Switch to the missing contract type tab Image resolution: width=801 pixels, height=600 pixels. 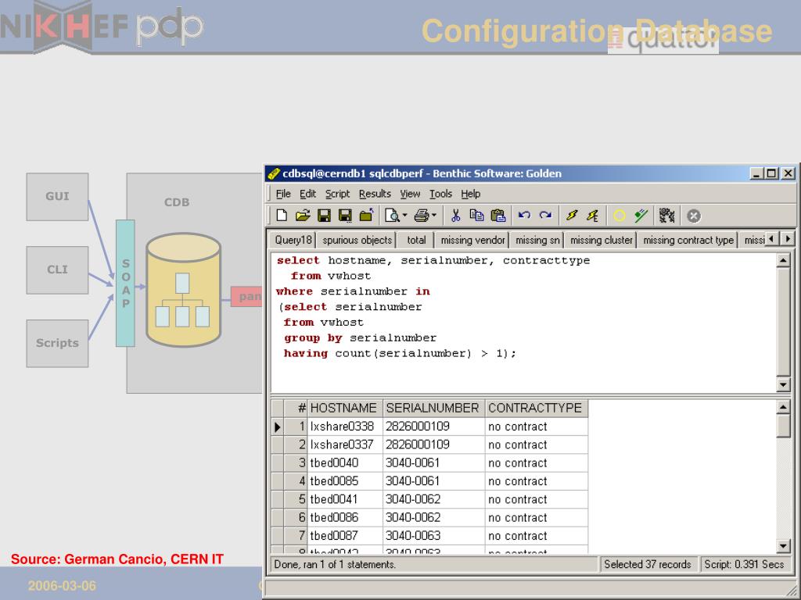click(688, 240)
